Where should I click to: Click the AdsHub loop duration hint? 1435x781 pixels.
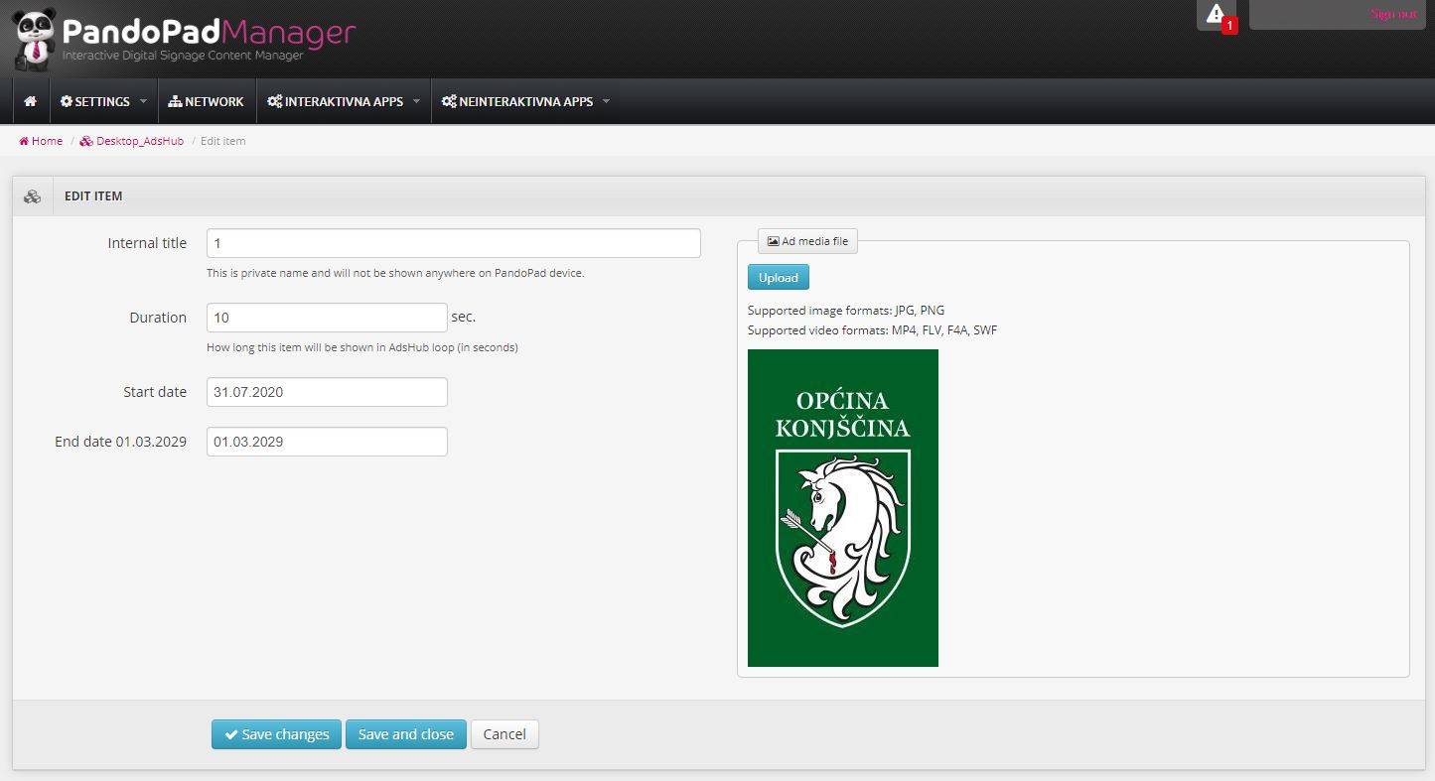pos(362,347)
